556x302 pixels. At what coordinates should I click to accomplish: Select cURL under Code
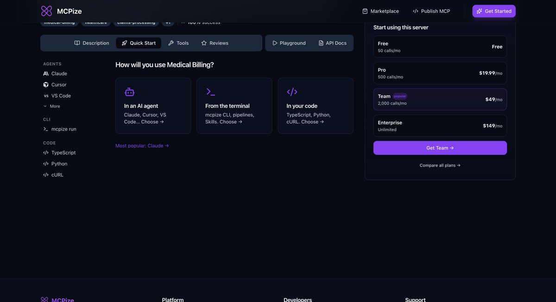click(53, 175)
